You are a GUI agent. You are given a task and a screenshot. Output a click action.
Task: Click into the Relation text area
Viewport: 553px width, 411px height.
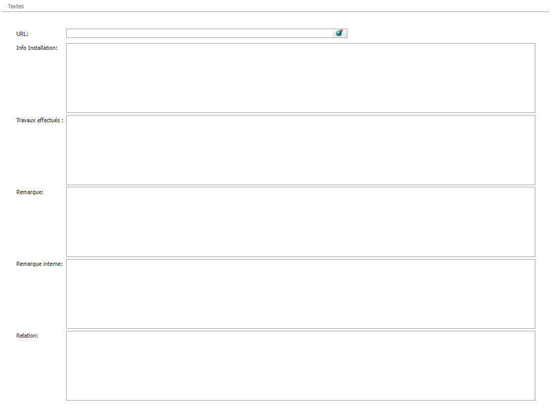tap(300, 366)
